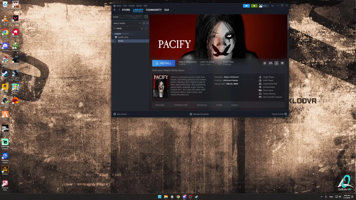Click the recent activity clock icon

pyautogui.click(x=144, y=23)
